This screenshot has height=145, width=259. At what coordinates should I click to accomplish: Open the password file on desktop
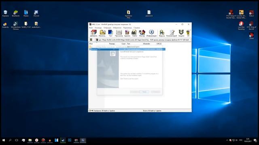(149, 13)
